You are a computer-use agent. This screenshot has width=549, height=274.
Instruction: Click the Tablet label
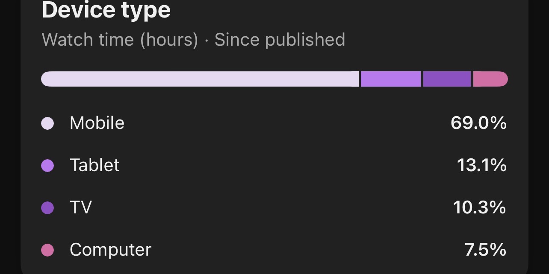point(94,165)
